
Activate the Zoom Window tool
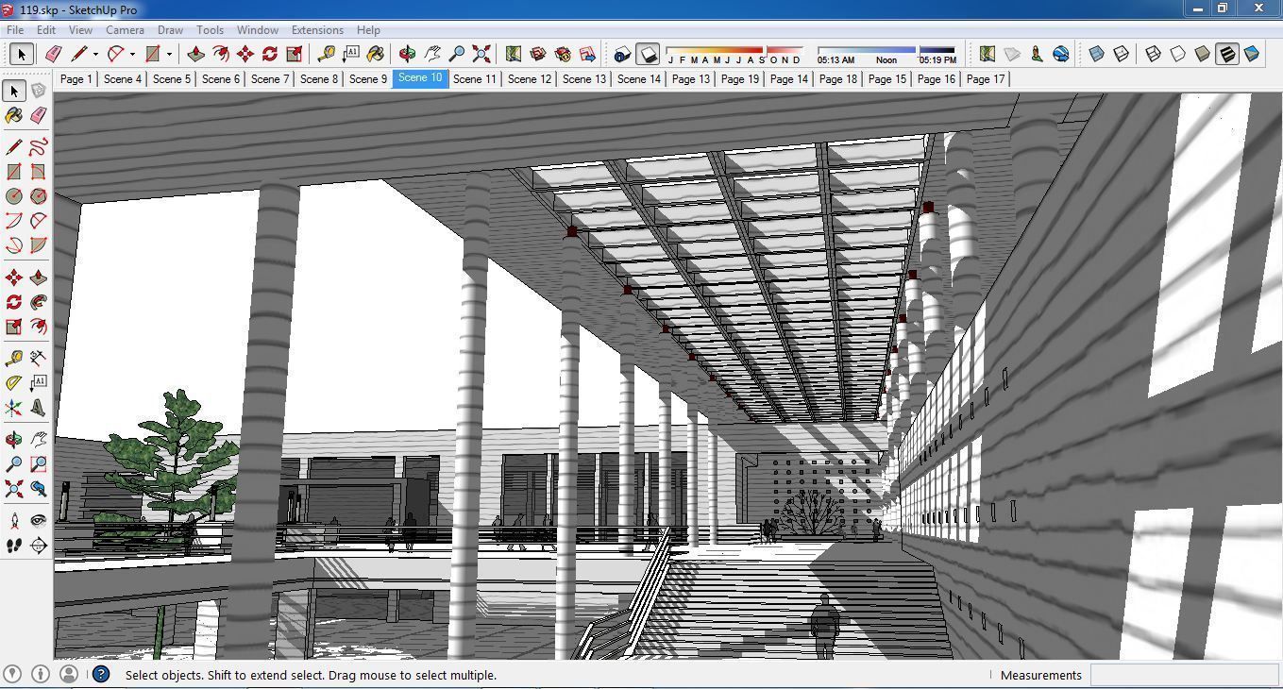(x=38, y=464)
